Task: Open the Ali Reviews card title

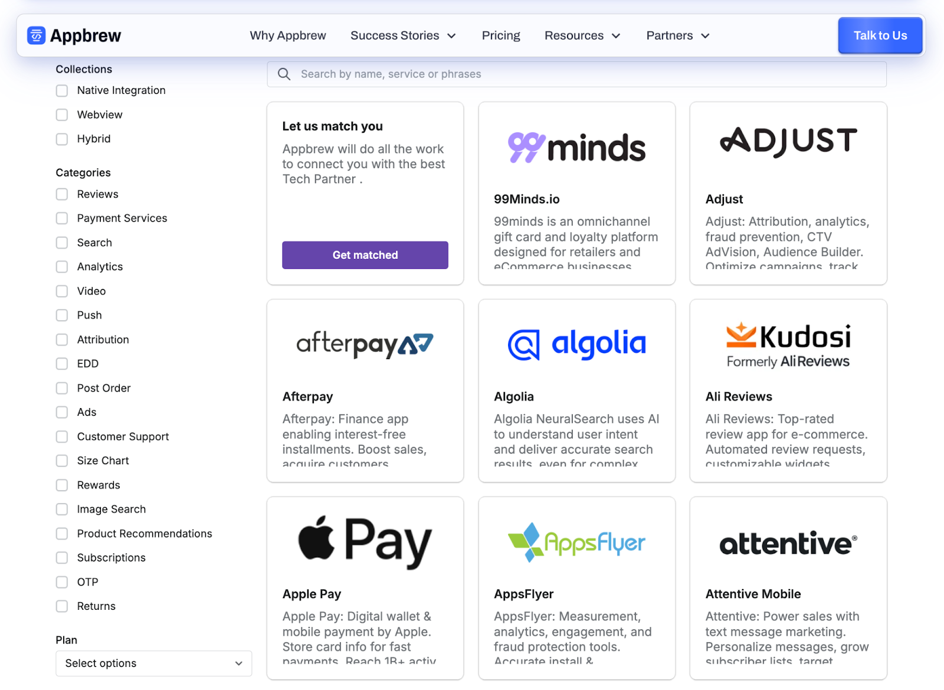Action: 739,397
